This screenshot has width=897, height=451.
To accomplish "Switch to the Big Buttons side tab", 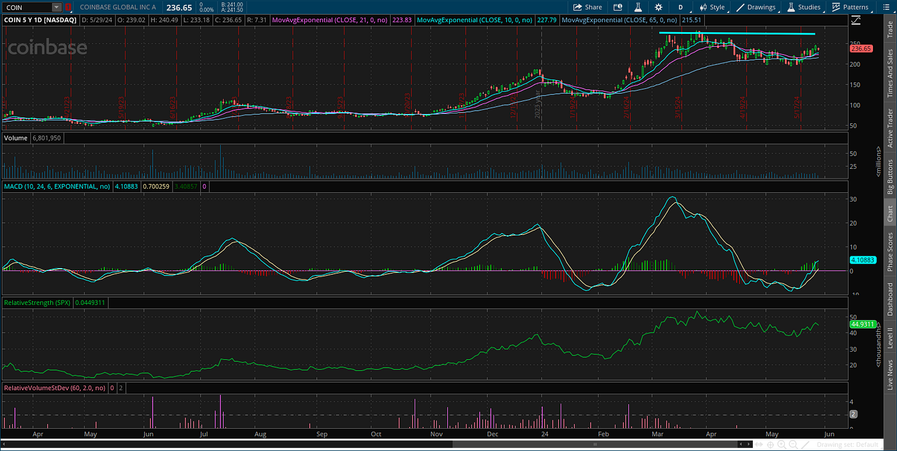I will 890,177.
